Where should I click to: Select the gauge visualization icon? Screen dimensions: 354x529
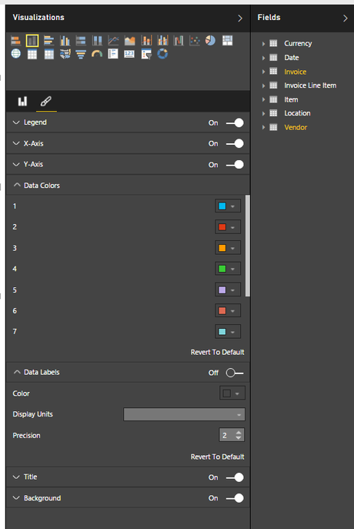pyautogui.click(x=97, y=54)
